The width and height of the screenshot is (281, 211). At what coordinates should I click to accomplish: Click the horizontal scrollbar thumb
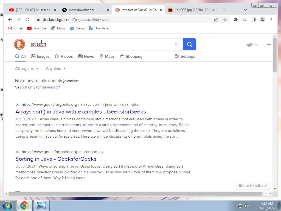coord(135,194)
